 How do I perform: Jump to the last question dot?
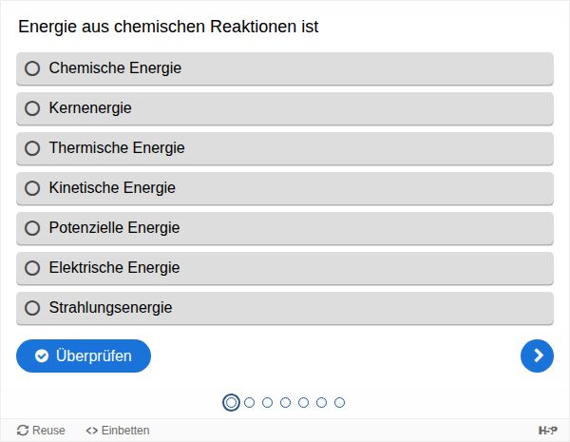point(339,402)
